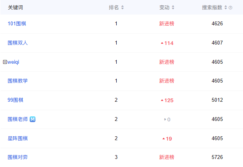243x167 pixels.
Task: Click the 排名 header label
Action: [x=114, y=7]
